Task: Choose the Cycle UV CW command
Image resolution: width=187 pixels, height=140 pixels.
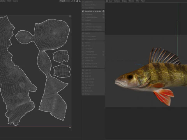Action: coord(93,82)
